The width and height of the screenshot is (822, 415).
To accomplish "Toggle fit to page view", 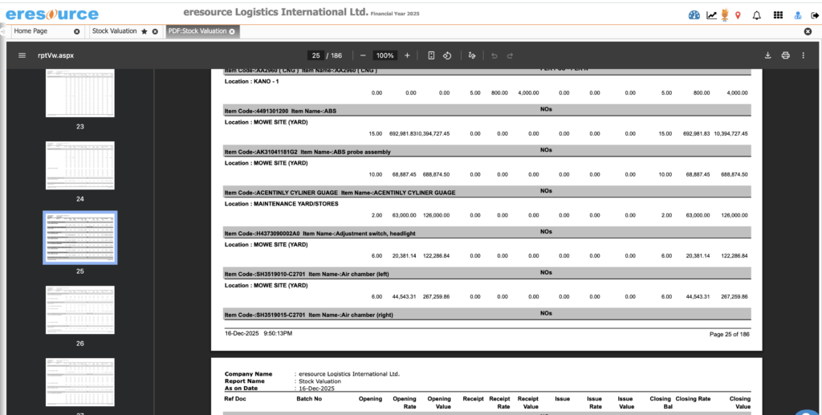I will click(x=431, y=55).
